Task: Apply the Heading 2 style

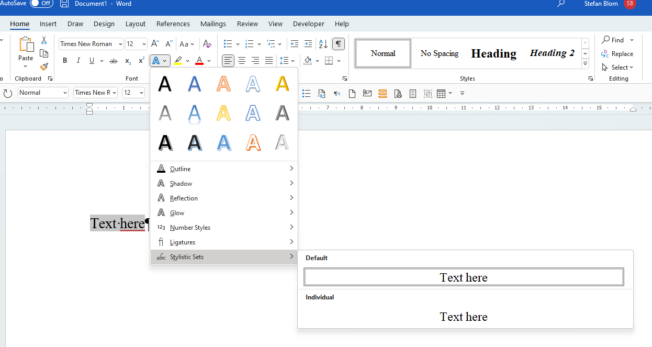Action: click(552, 53)
